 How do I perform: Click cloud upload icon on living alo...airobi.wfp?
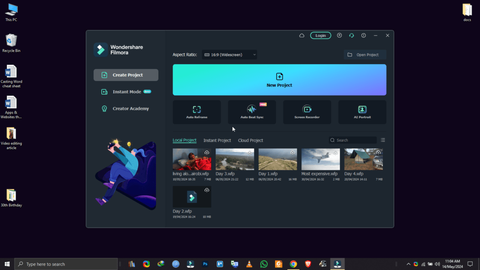click(207, 152)
